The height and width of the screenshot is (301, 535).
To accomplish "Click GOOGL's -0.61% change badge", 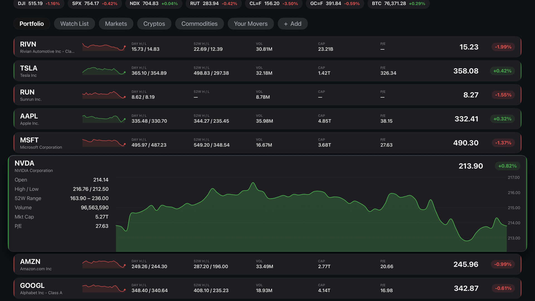I will 503,288.
